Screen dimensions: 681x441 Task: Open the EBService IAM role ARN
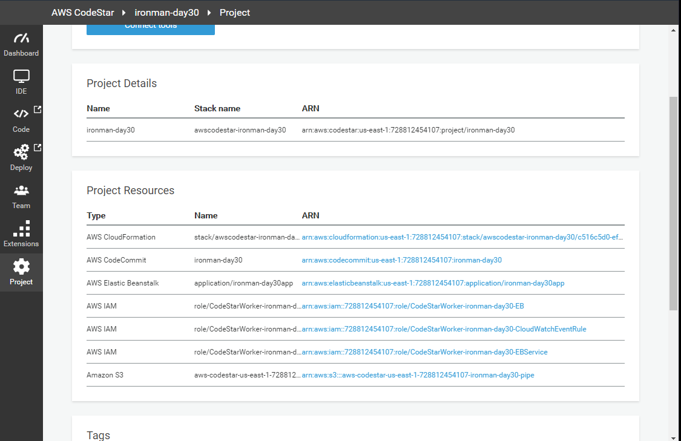pyautogui.click(x=424, y=352)
